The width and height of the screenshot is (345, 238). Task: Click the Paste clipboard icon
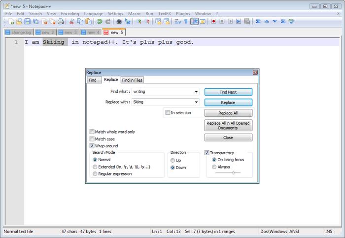pyautogui.click(x=88, y=21)
